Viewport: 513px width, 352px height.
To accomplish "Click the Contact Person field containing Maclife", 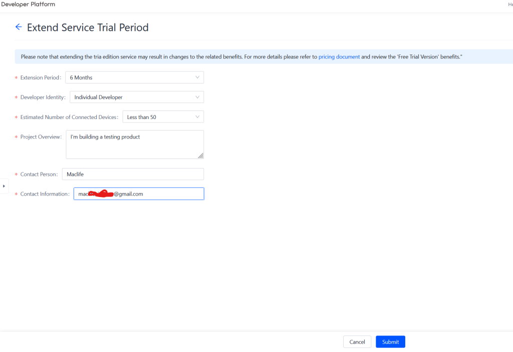I will click(x=133, y=174).
